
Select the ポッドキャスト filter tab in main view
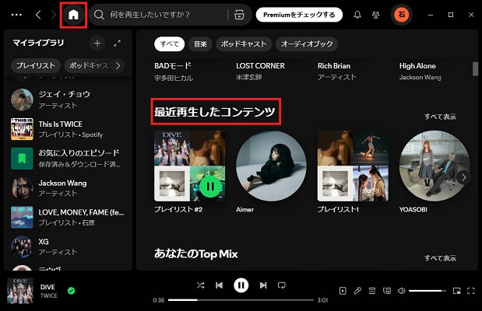244,44
